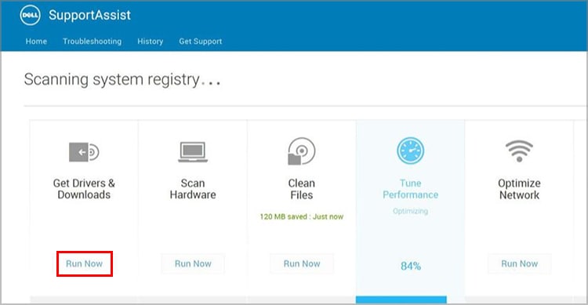The width and height of the screenshot is (588, 305).
Task: Click the Scanning system registry heading
Action: point(122,79)
